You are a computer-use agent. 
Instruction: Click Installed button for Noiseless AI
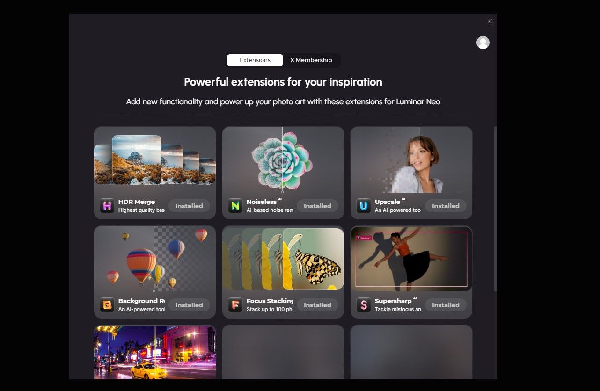tap(317, 206)
